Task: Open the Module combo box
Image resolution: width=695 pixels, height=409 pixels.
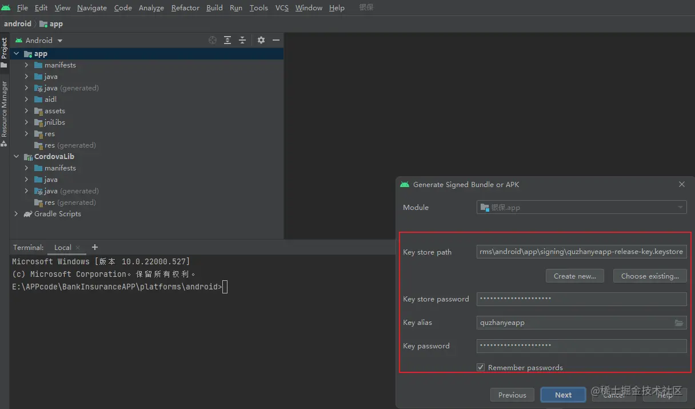Action: pos(582,207)
